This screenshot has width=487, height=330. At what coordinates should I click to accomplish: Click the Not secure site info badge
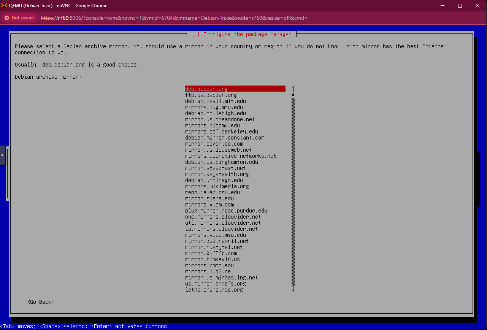(x=19, y=18)
